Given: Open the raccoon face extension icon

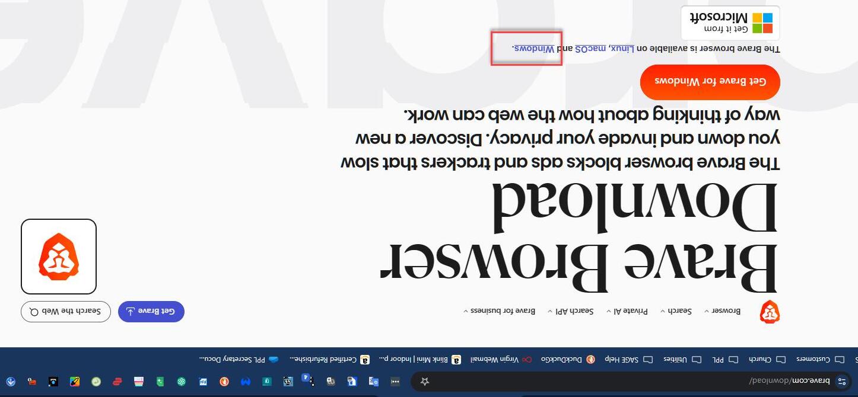Looking at the screenshot, I should (x=288, y=382).
